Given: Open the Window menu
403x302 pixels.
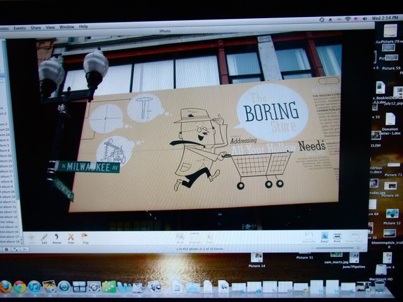Looking at the screenshot, I should click(x=67, y=27).
